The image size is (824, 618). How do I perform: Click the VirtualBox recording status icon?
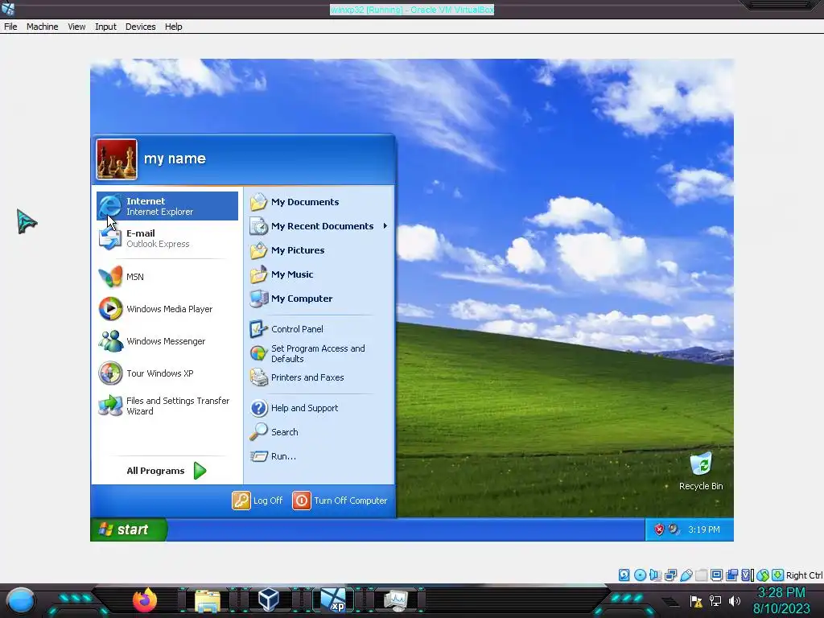[x=731, y=575]
